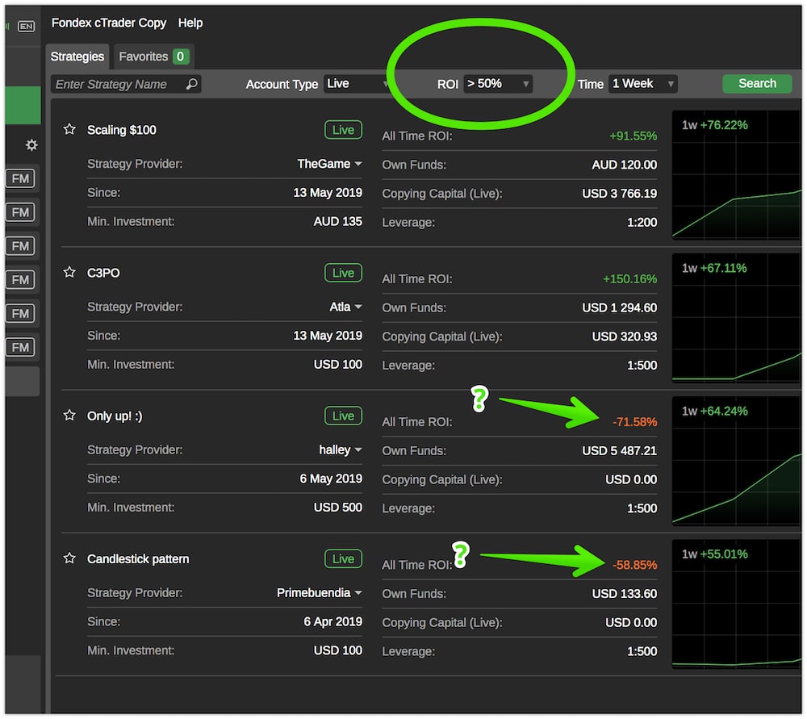This screenshot has width=807, height=719.
Task: Click the 6 Apr 2019 since date
Action: [333, 621]
